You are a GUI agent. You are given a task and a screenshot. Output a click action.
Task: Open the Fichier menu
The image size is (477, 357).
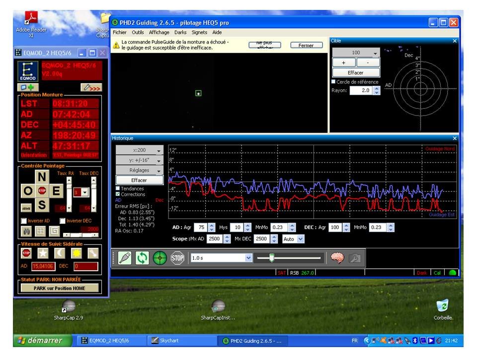[119, 32]
